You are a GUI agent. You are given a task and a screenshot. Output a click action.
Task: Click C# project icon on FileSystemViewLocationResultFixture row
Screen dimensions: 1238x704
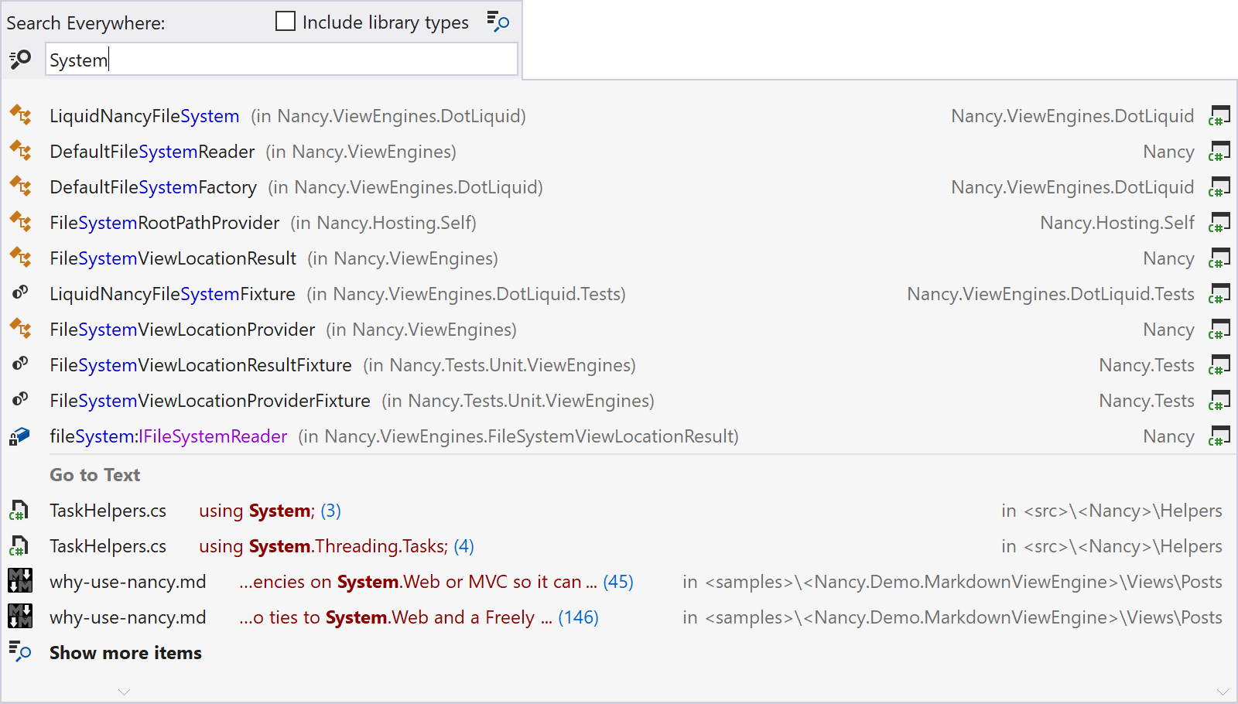[x=1219, y=365]
